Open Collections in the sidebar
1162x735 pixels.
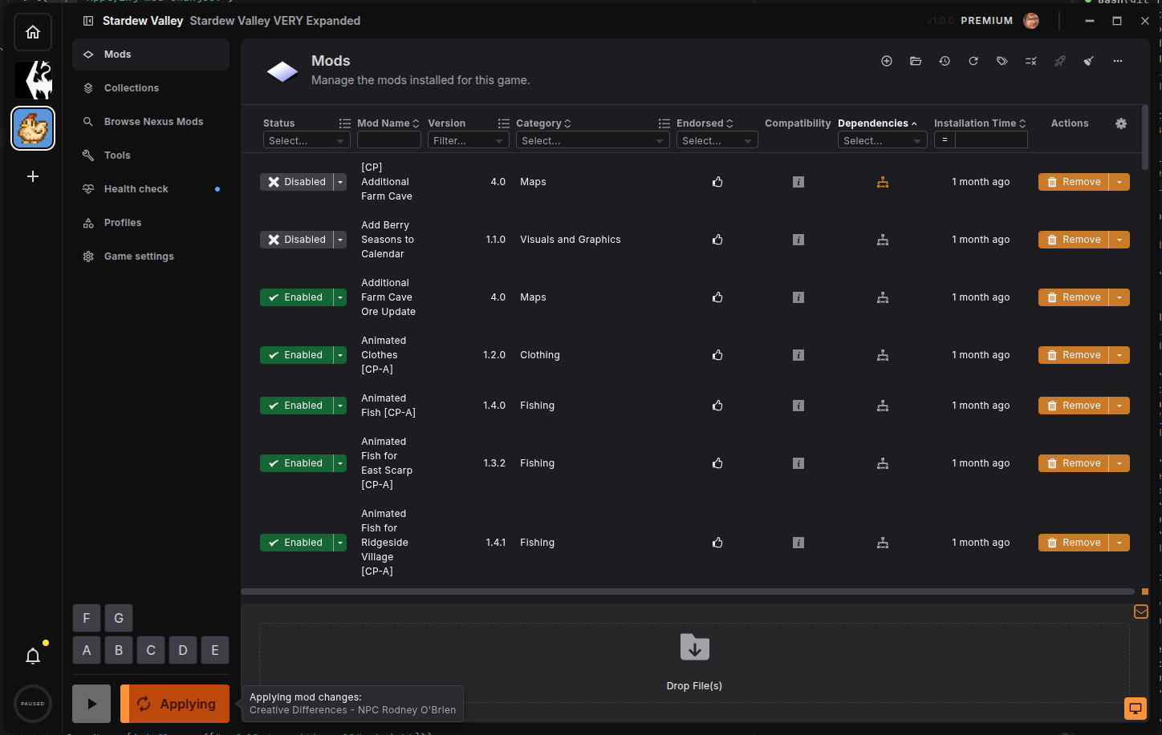pos(151,88)
